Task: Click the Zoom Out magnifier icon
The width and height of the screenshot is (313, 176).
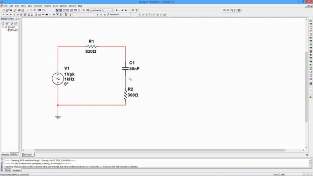Action: pos(228,10)
